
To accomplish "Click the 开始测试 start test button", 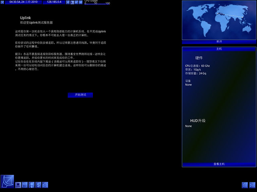I will (x=80, y=95).
